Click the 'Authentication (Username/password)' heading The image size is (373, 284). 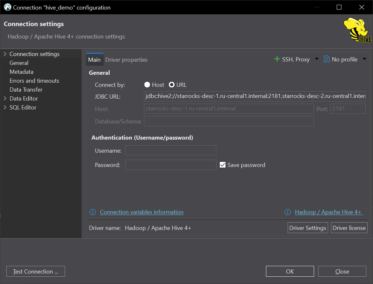tap(142, 138)
